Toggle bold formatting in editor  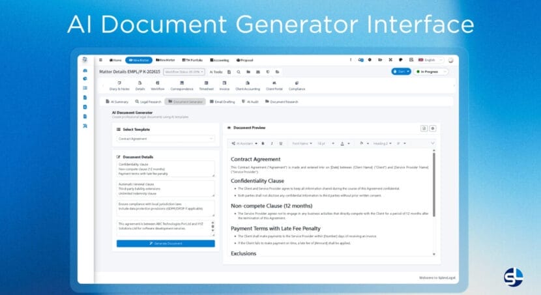tap(263, 143)
